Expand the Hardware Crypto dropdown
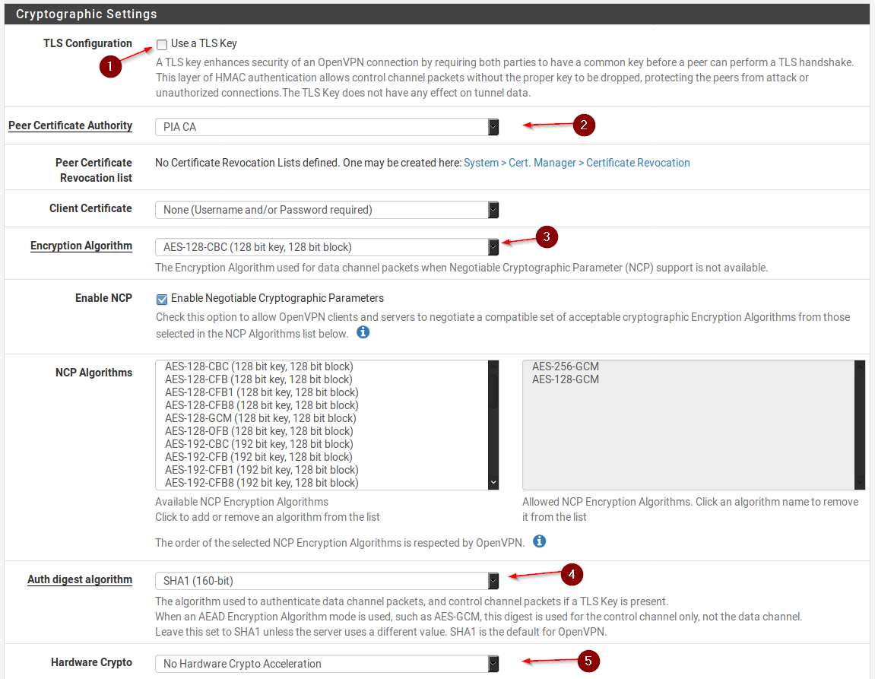Screen dimensions: 875x679 click(327, 664)
